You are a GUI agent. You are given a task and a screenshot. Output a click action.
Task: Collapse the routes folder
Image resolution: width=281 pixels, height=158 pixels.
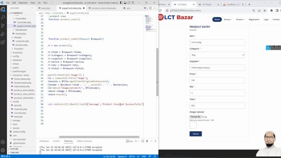(16, 101)
